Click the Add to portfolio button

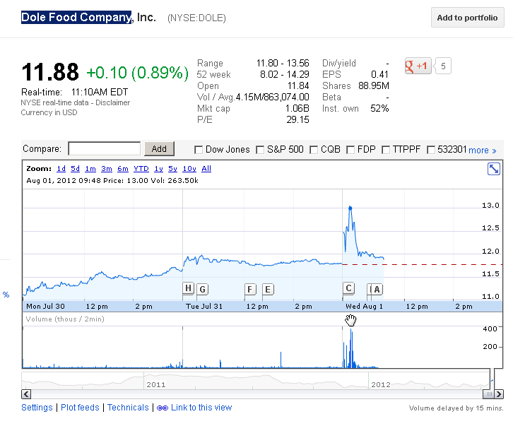pos(467,18)
